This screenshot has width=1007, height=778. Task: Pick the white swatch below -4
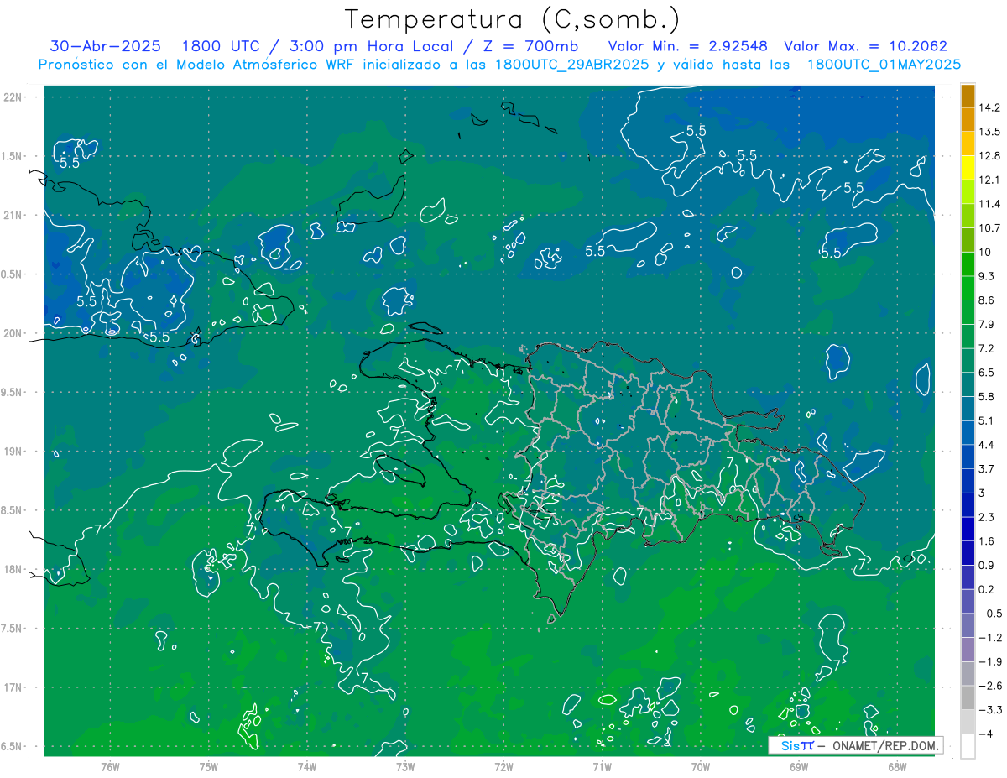click(968, 746)
